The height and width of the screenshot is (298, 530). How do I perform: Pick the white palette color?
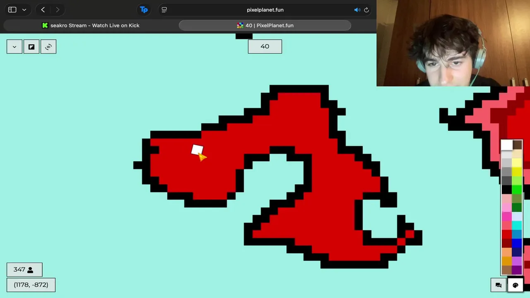tap(507, 145)
